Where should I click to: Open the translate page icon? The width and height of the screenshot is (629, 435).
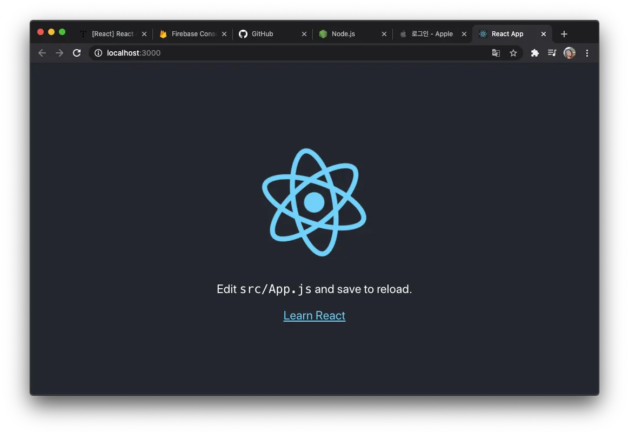tap(496, 53)
